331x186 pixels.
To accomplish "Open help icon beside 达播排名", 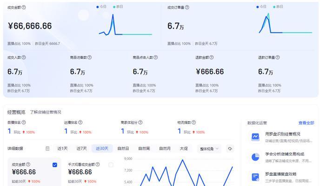I will coord(80,122).
